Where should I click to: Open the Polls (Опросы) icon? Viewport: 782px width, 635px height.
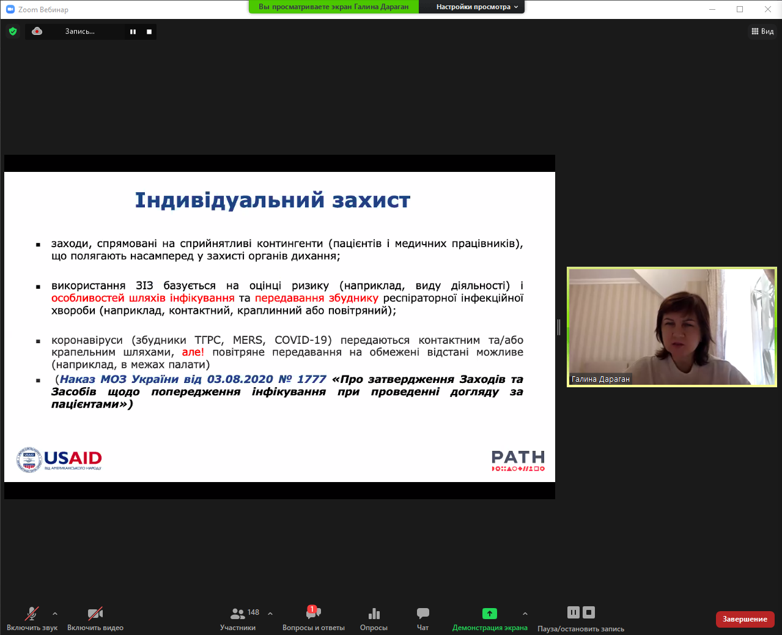[x=374, y=614]
